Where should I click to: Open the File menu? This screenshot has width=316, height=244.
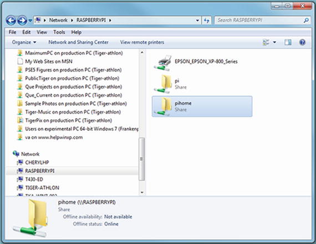click(x=12, y=32)
